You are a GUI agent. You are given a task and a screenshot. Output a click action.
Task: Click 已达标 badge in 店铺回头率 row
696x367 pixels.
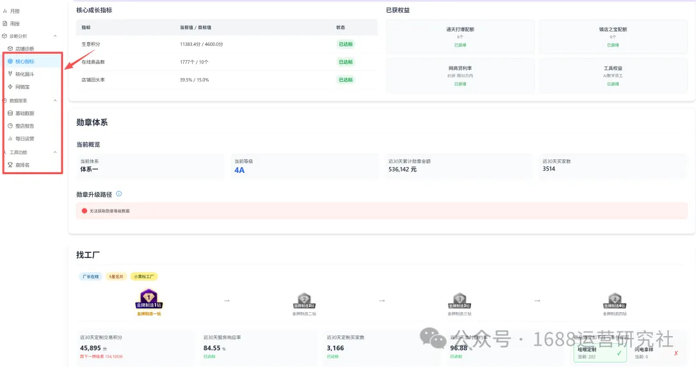(346, 79)
